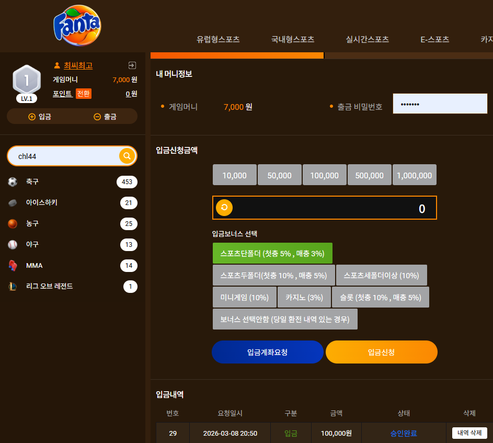
Task: Click the Fanta logo
Action: [77, 25]
